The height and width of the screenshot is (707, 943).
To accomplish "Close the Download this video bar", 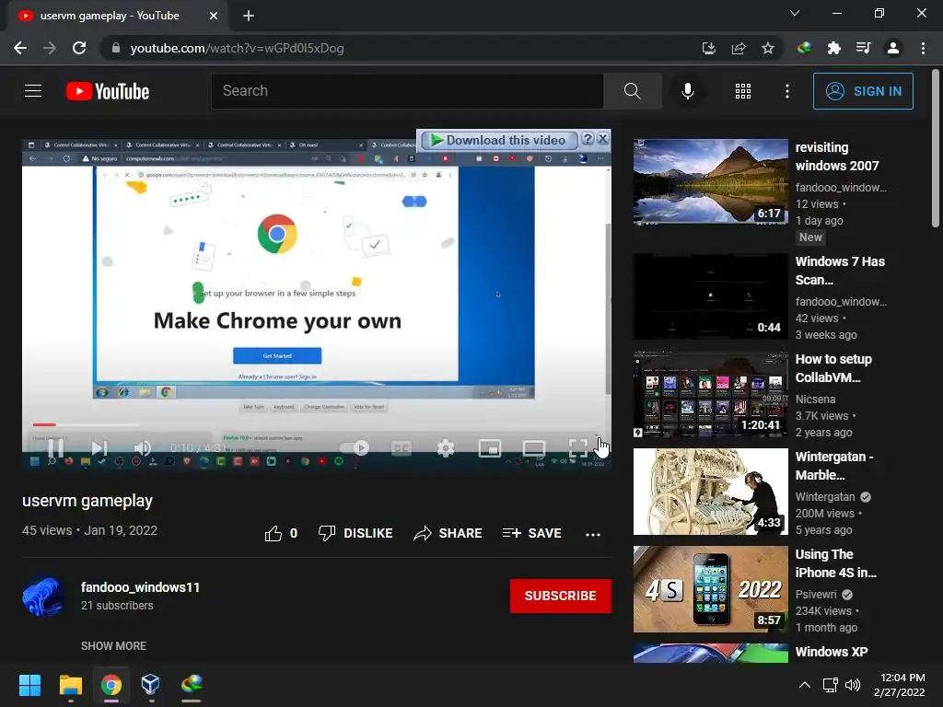I will point(602,140).
